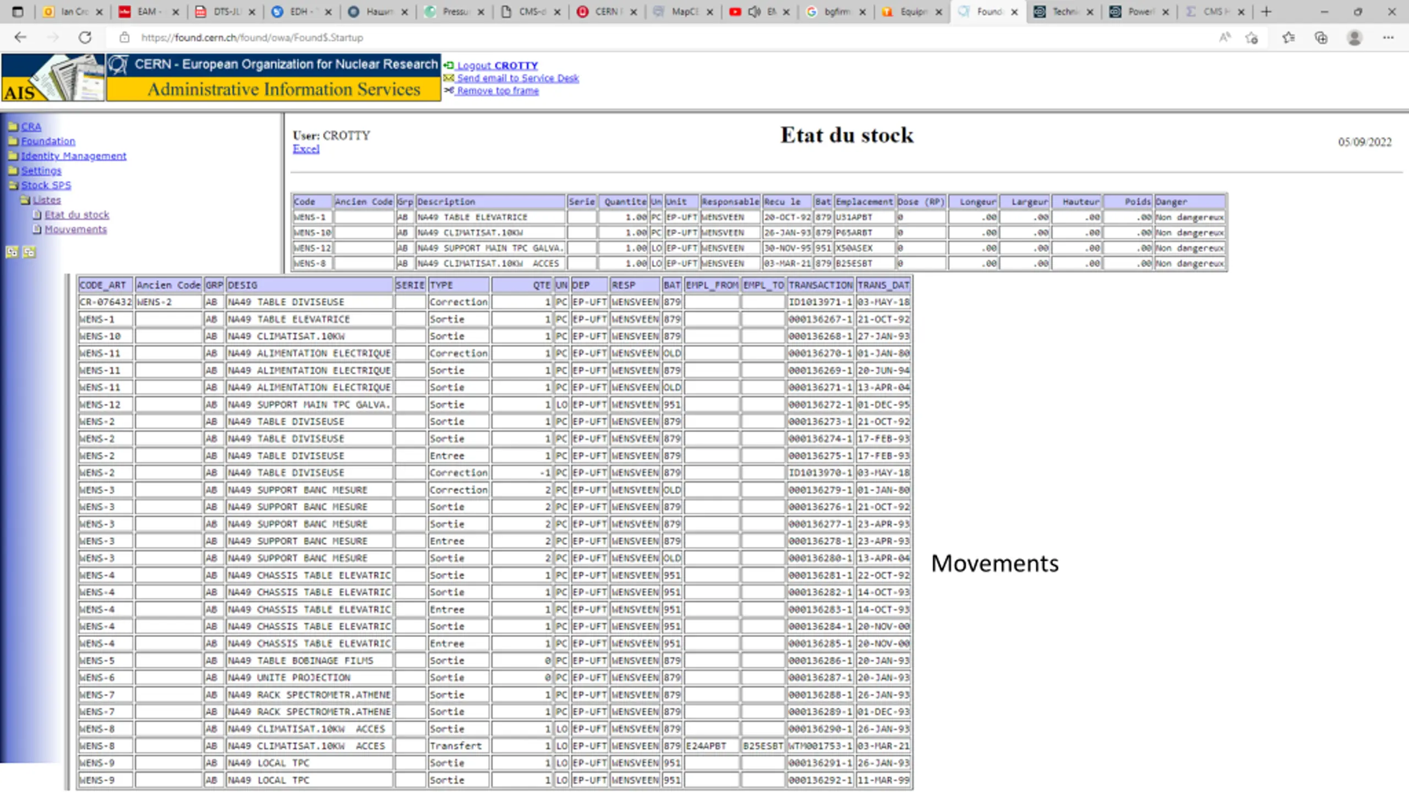Open the browser profile avatar icon
Image resolution: width=1409 pixels, height=792 pixels.
1354,37
